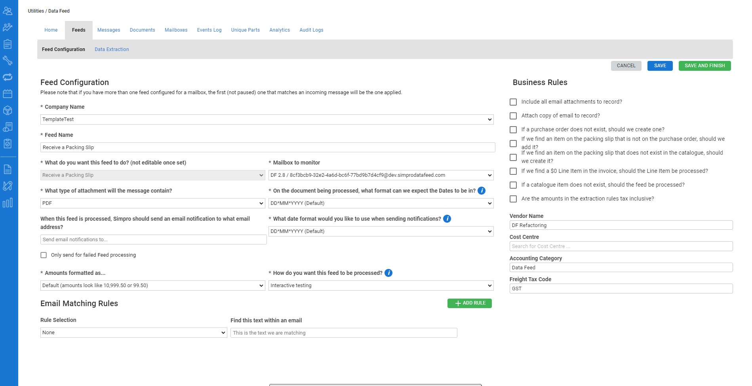Viewport: 752px width, 386px height.
Task: Open the Rule Selection dropdown
Action: [133, 333]
